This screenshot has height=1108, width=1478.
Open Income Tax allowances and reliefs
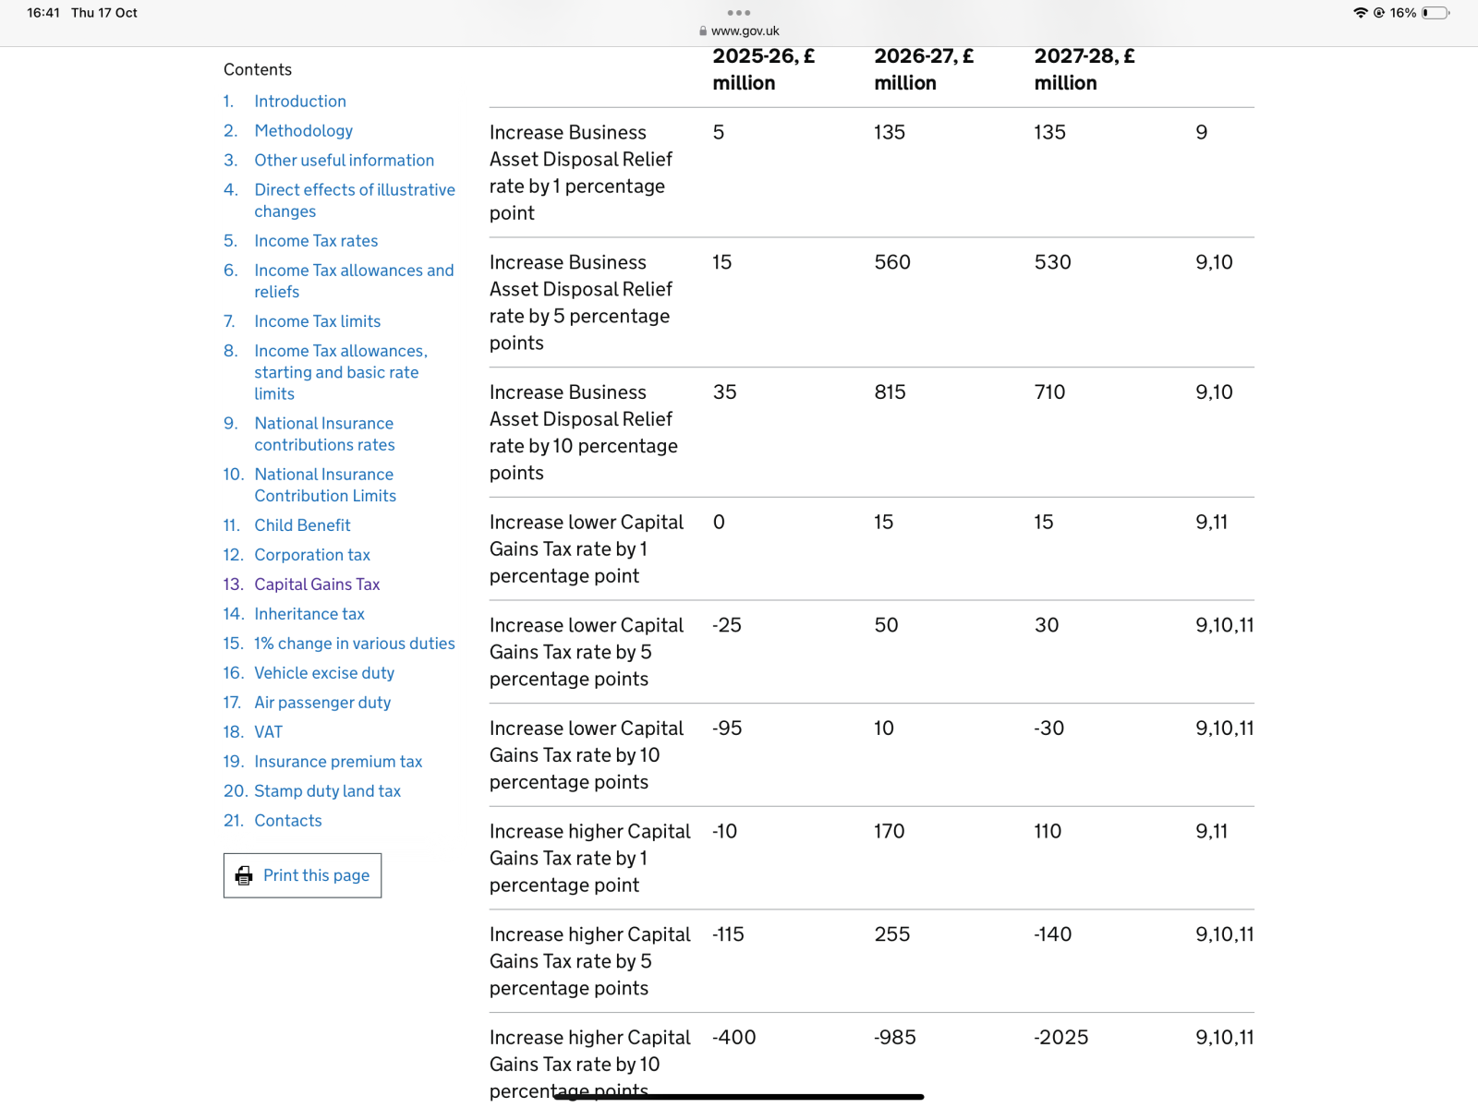354,281
